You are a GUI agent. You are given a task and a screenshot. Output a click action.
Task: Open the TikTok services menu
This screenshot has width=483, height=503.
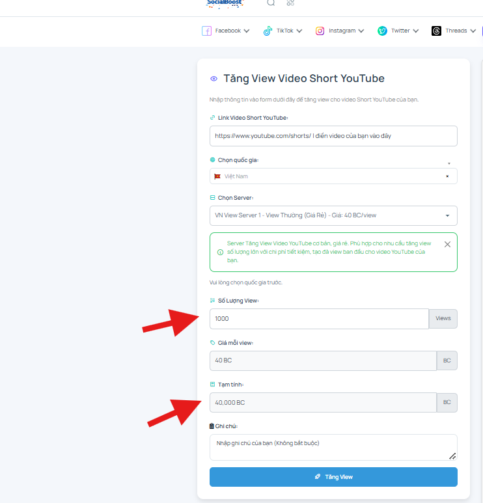pos(283,31)
